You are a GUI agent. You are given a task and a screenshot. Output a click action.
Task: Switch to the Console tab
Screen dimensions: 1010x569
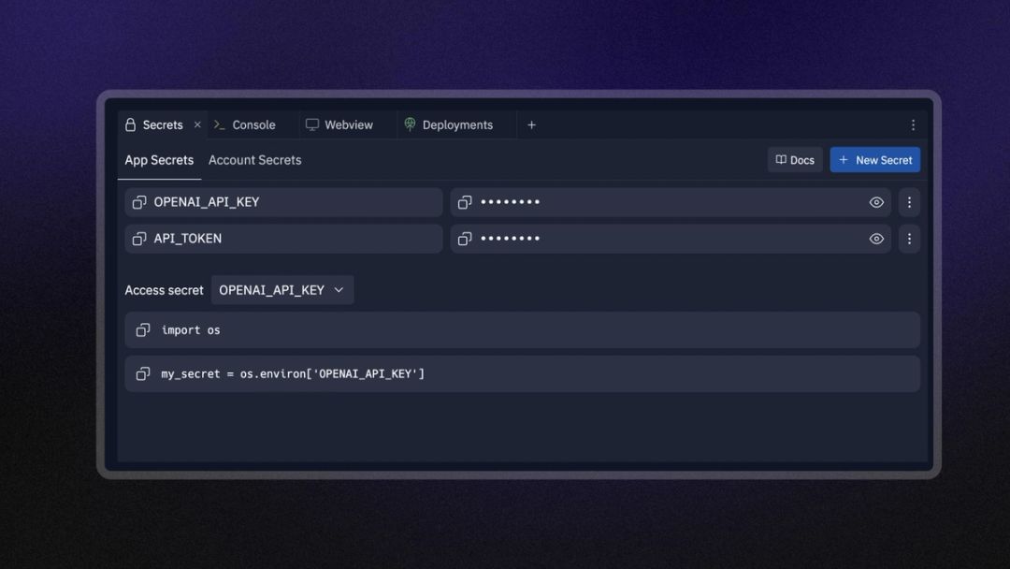[251, 124]
